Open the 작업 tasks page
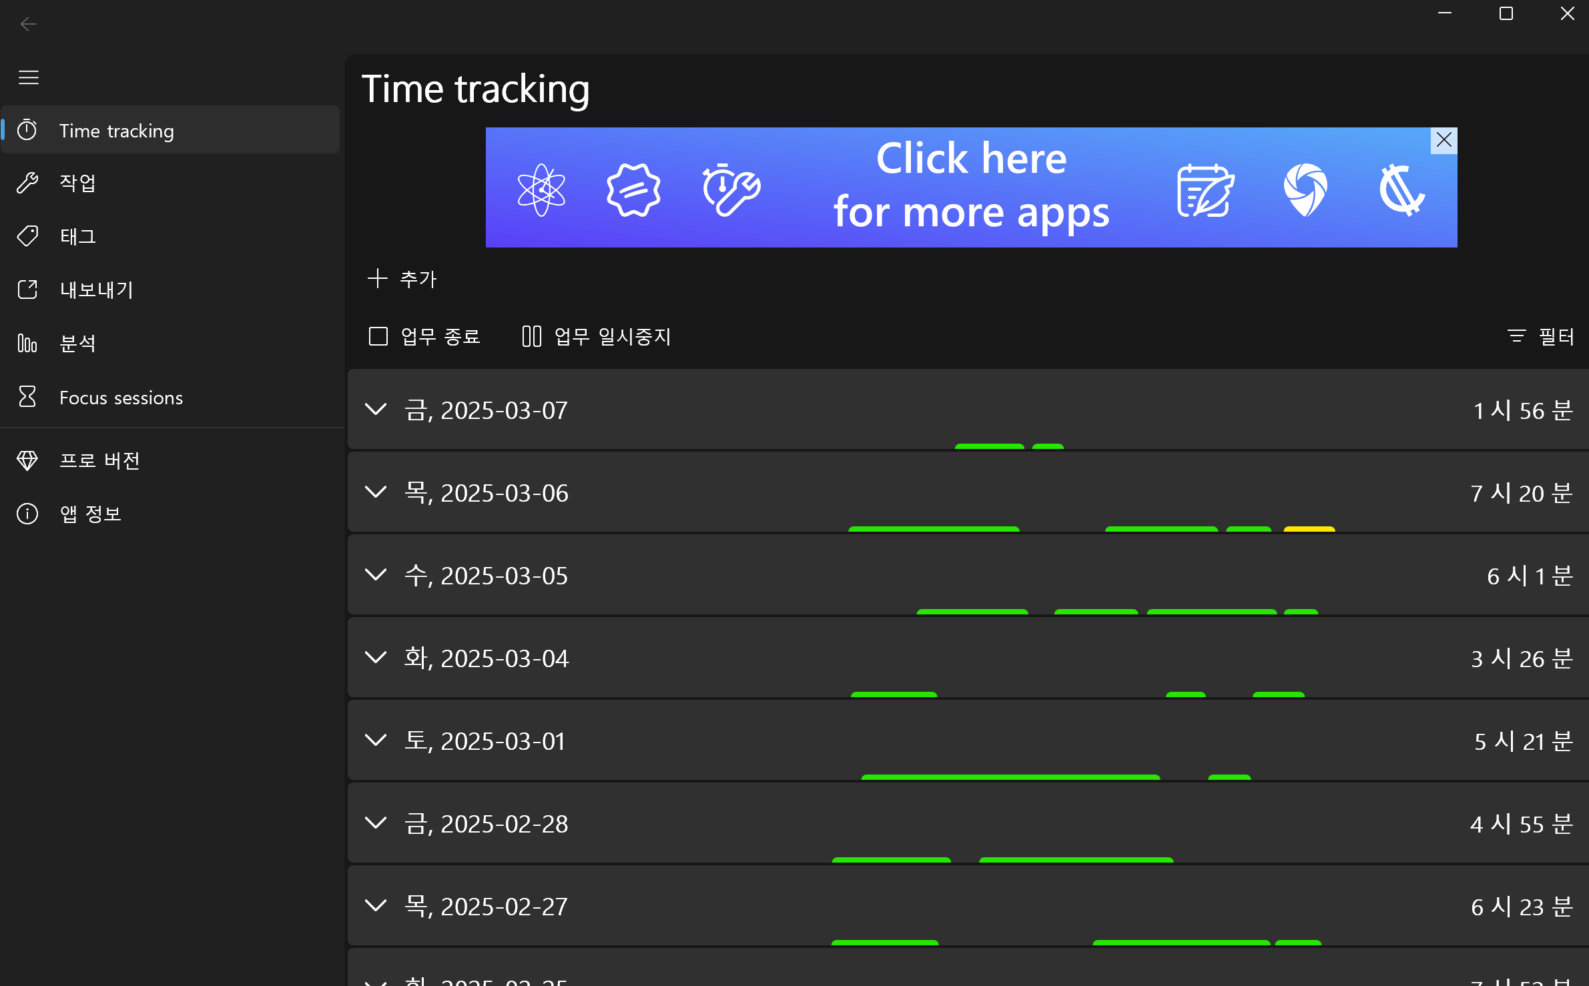The height and width of the screenshot is (986, 1589). click(x=77, y=183)
